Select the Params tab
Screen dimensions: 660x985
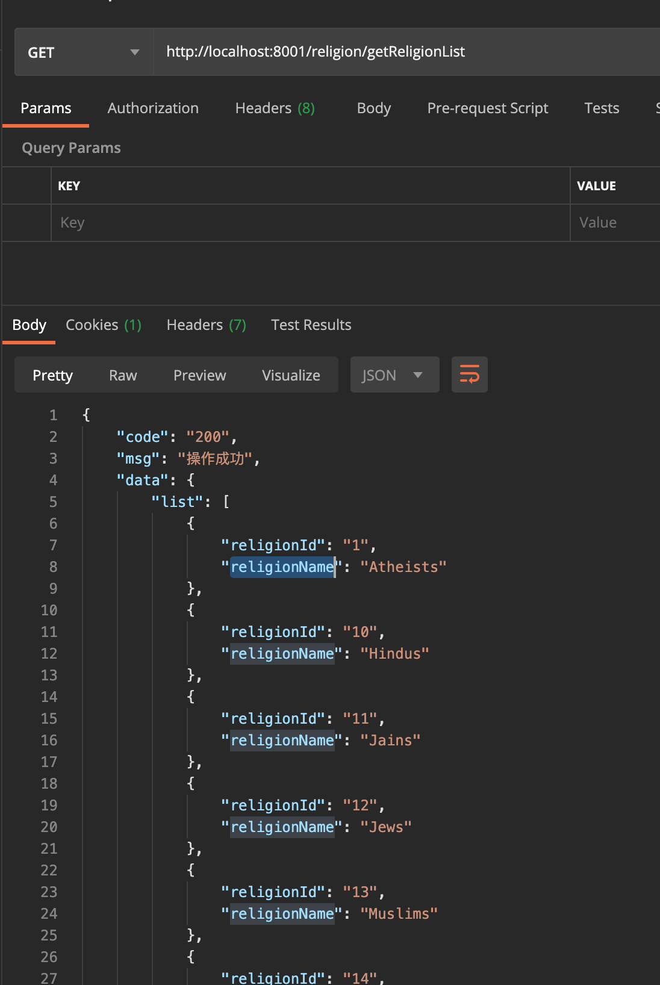(x=46, y=108)
